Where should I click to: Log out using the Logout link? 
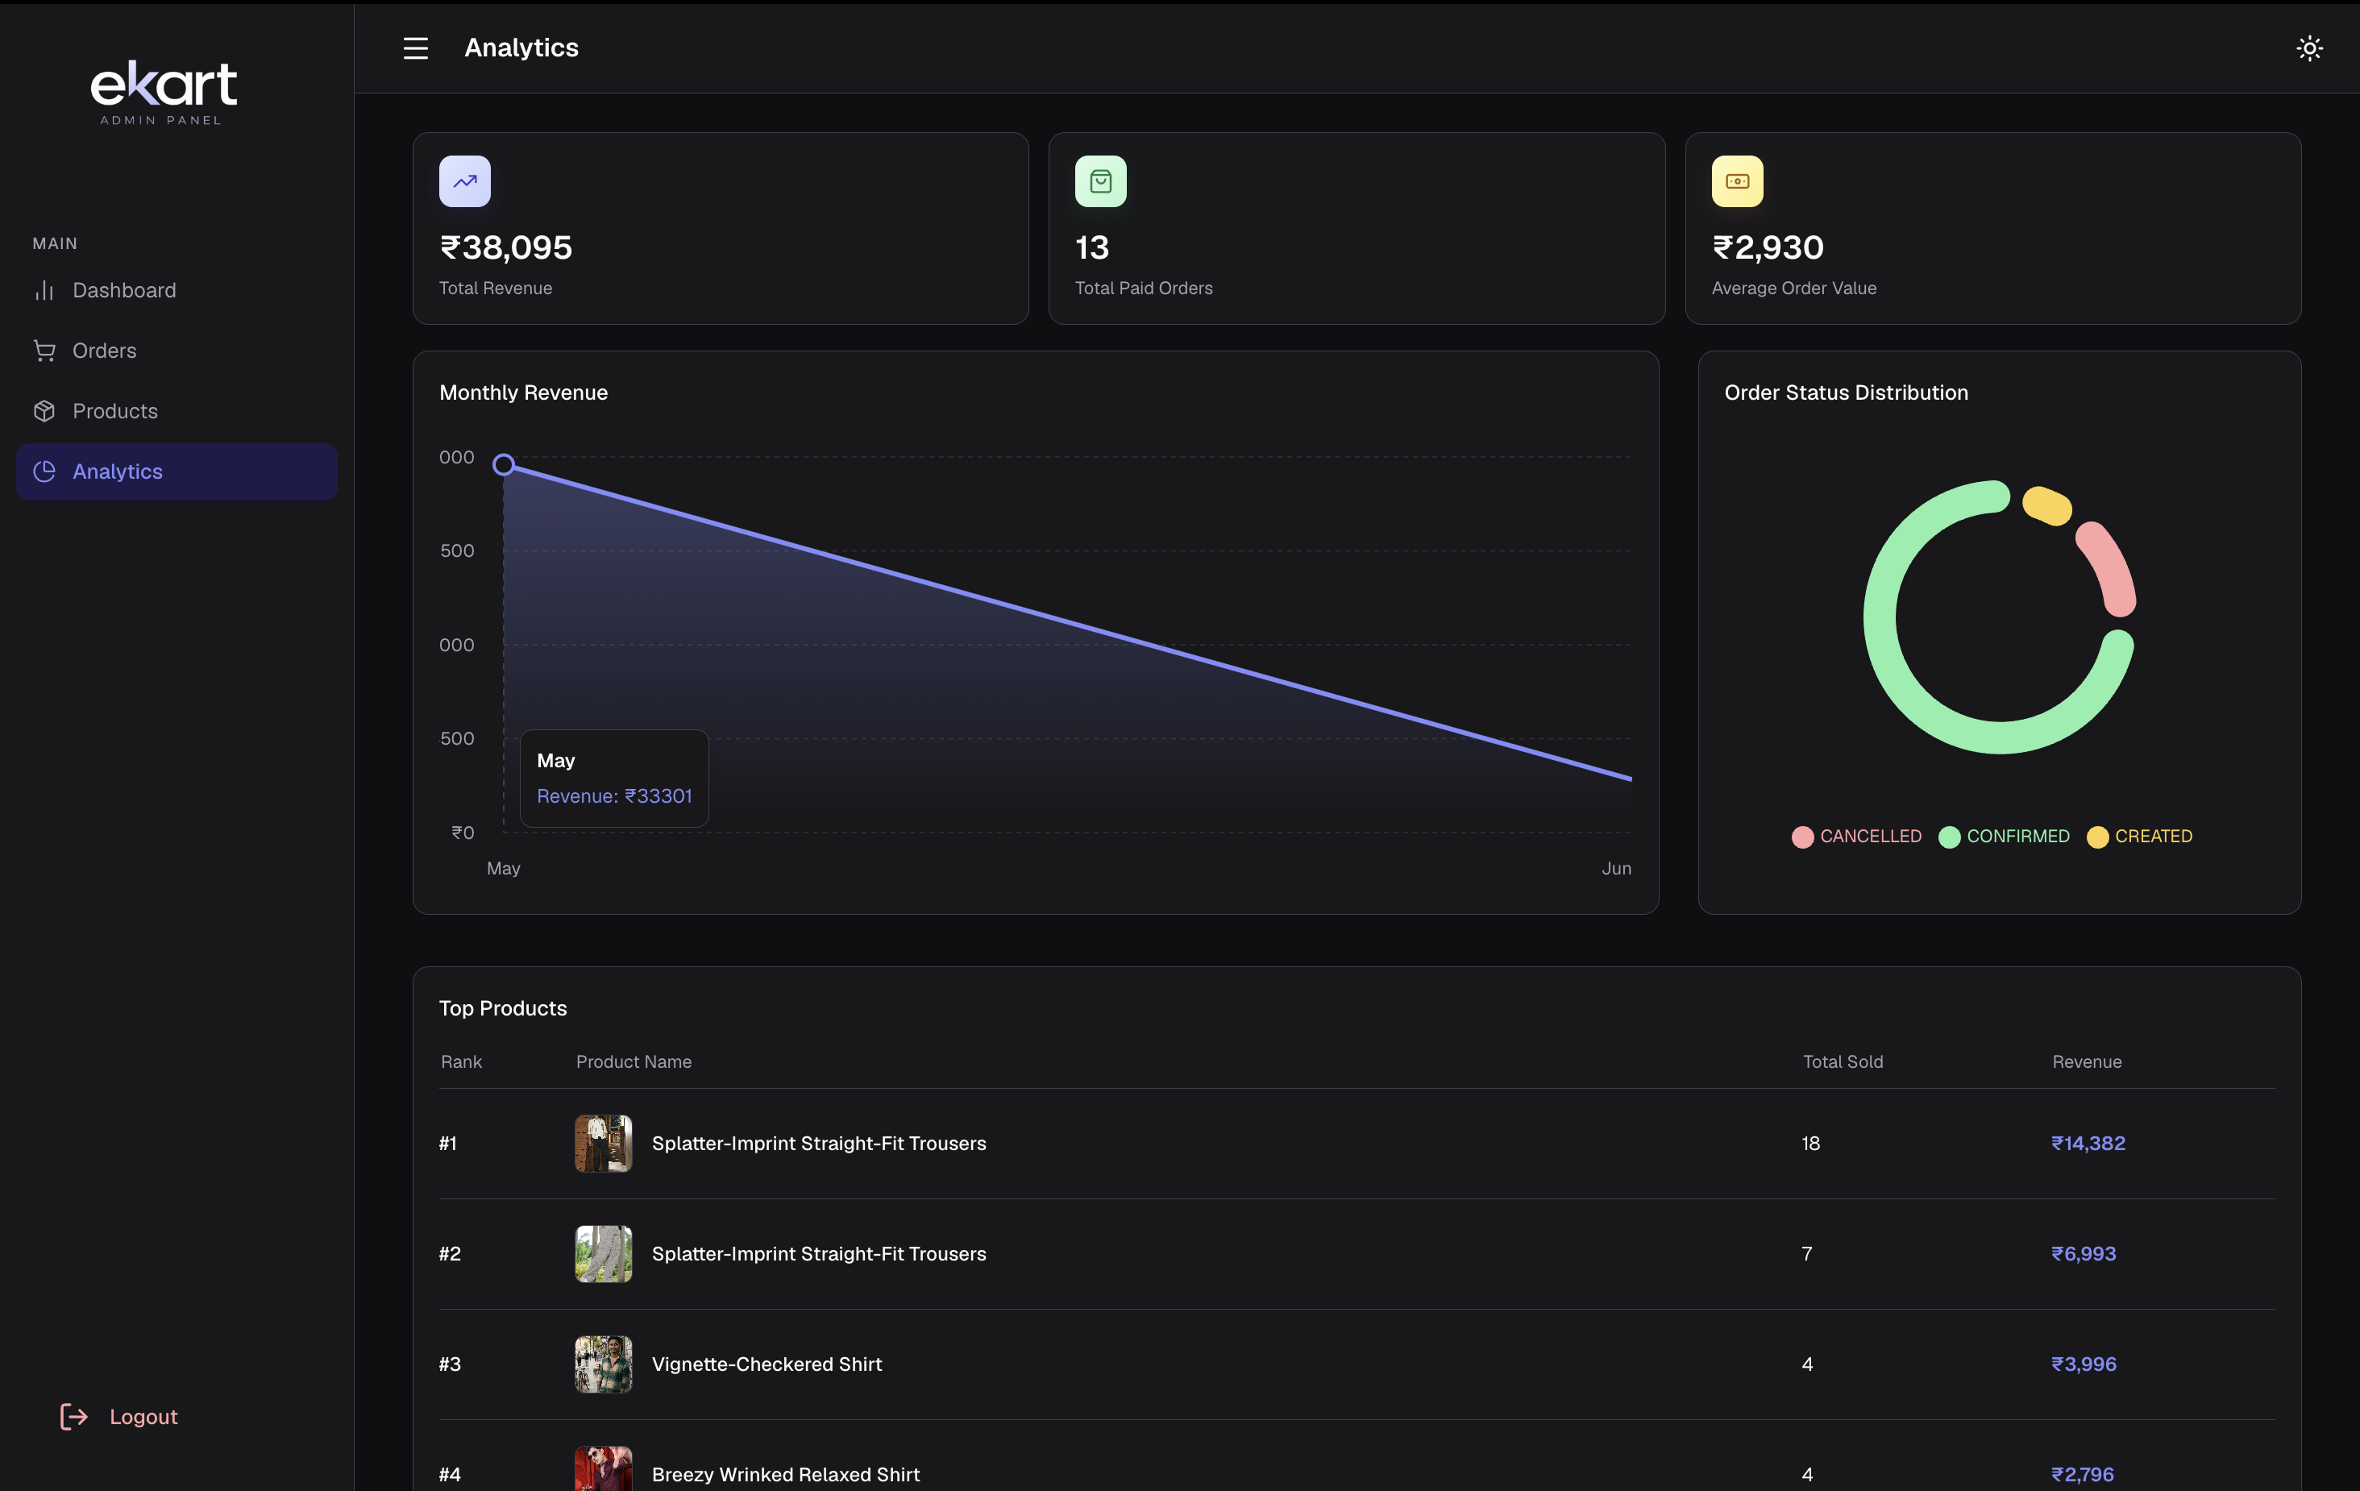click(118, 1417)
